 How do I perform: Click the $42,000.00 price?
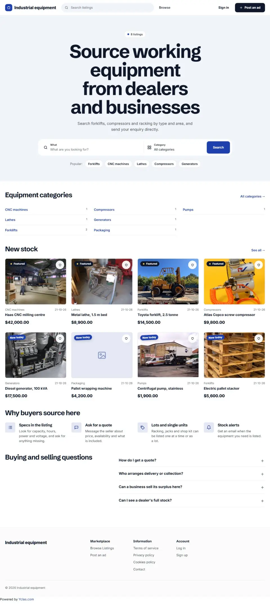pyautogui.click(x=17, y=322)
